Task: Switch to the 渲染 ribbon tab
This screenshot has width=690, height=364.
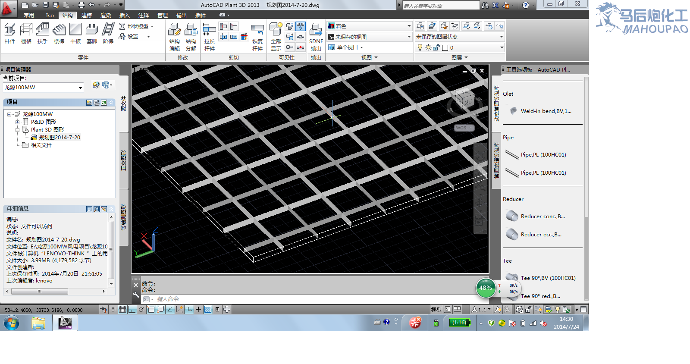Action: pos(106,15)
